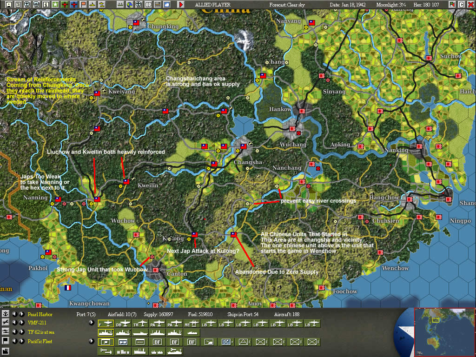Viewport: 476px width, 357px height.
Task: Click the anchor icon beside Pearl Harbor
Action: [5, 314]
